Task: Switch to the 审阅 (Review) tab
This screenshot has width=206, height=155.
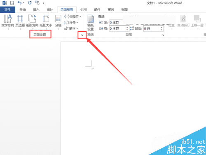Action: (111, 10)
